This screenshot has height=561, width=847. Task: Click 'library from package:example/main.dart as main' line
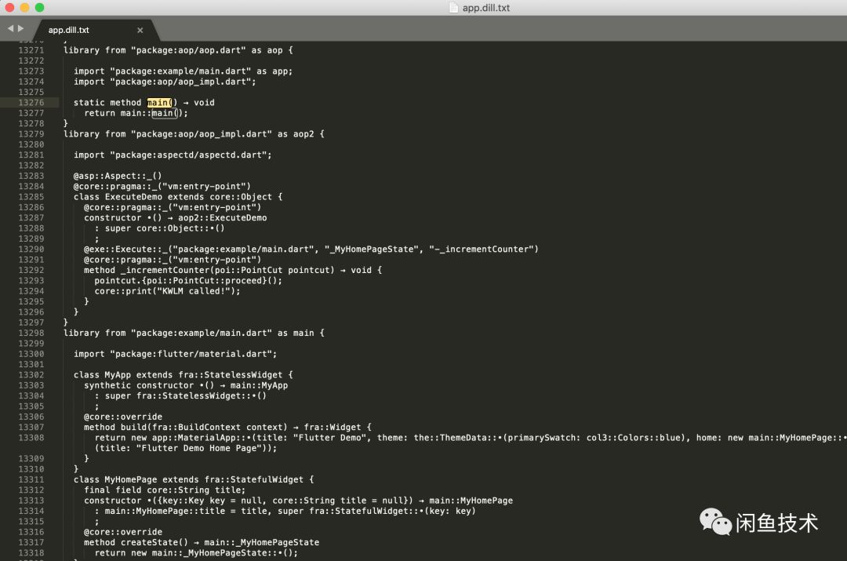pos(194,333)
